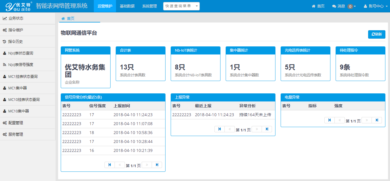Click the 账号中心 user icon
This screenshot has width=390, height=181.
coord(366,6)
